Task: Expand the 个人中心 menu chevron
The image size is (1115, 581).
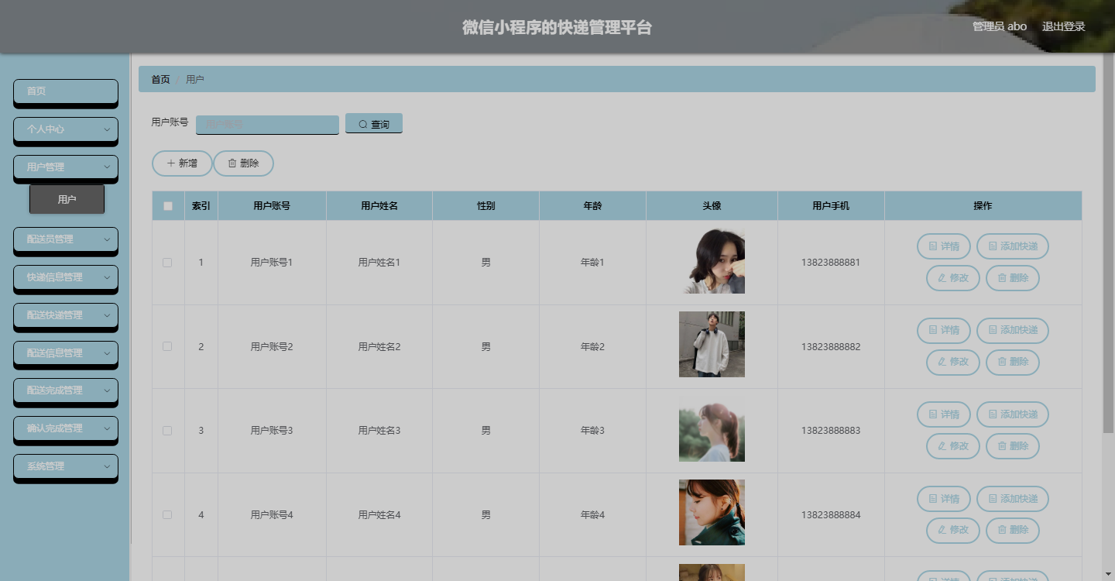Action: click(107, 129)
